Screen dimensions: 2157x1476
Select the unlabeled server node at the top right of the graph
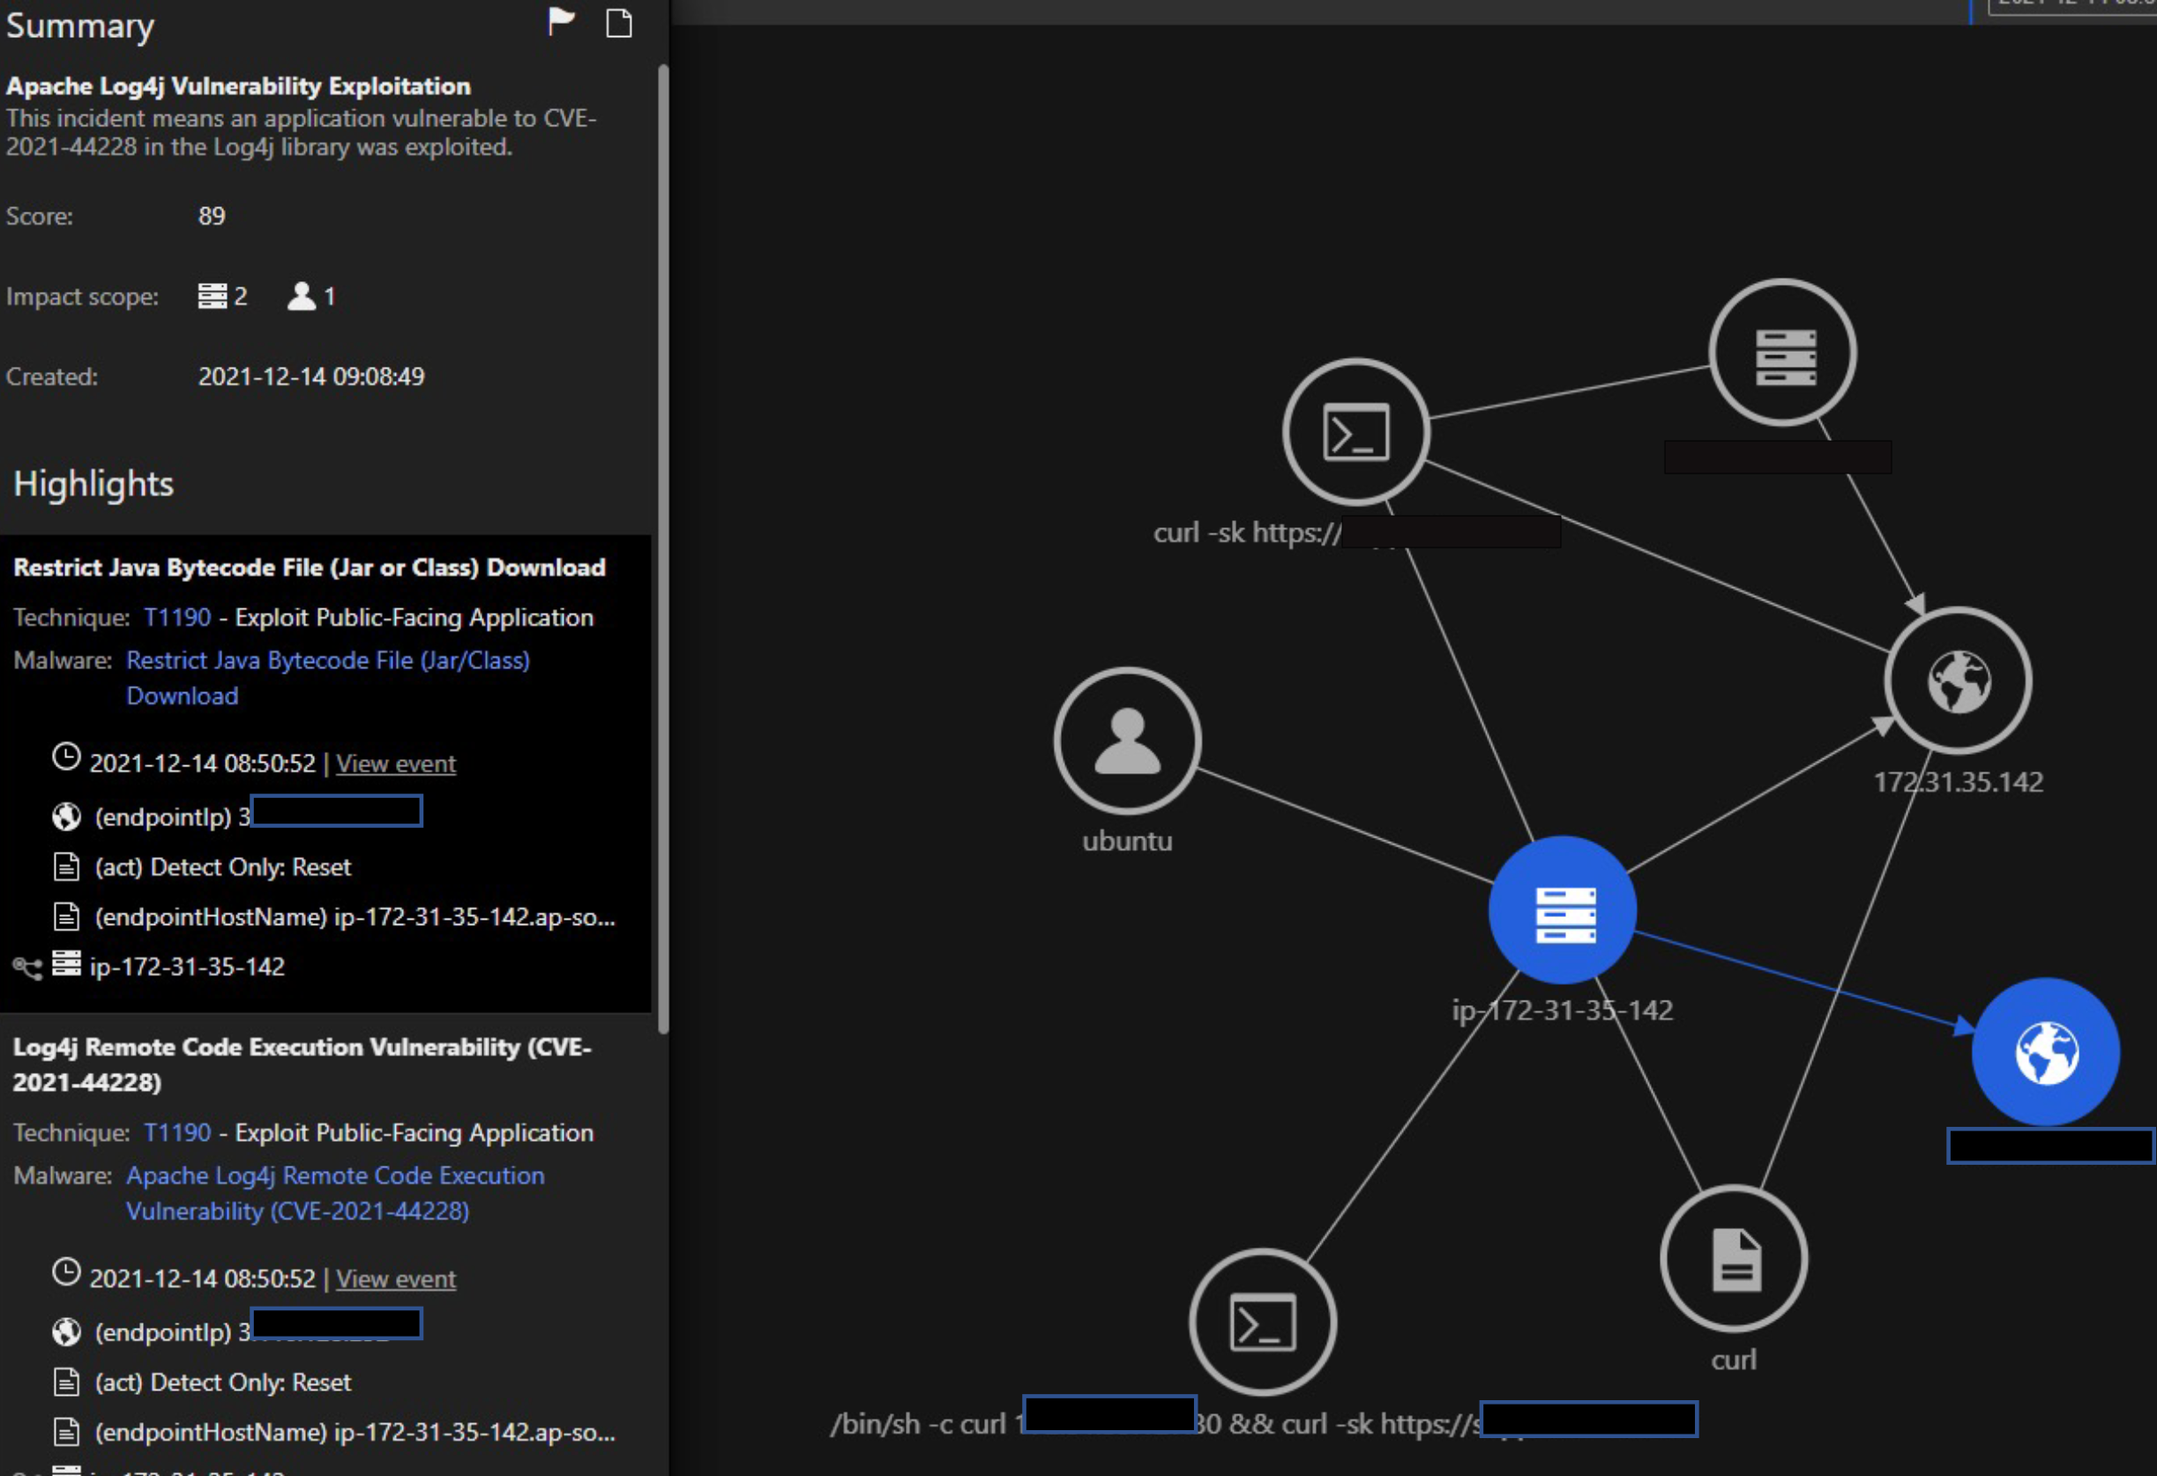coord(1783,354)
